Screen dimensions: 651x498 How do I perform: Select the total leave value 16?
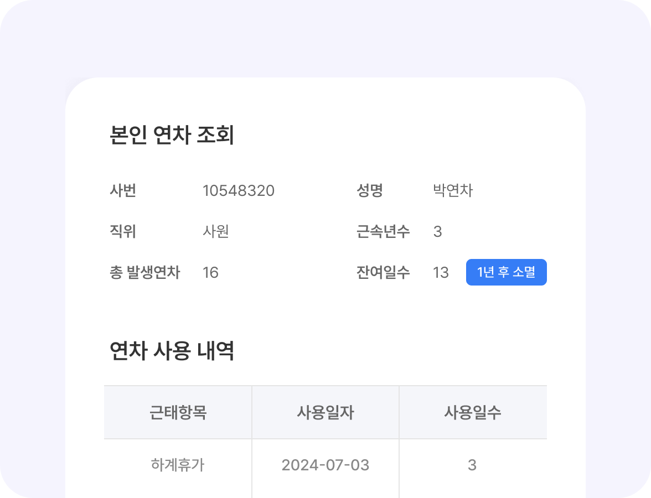(x=210, y=272)
